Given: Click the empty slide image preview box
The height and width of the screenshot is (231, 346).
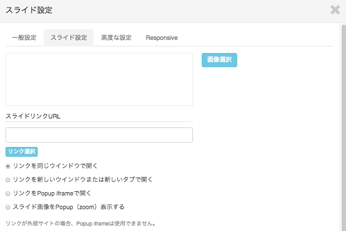Looking at the screenshot, I should pyautogui.click(x=99, y=79).
